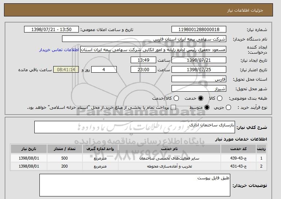The image size is (281, 199).
Task: Choose the متوسط purchase type radio
Action: pyautogui.click(x=207, y=108)
